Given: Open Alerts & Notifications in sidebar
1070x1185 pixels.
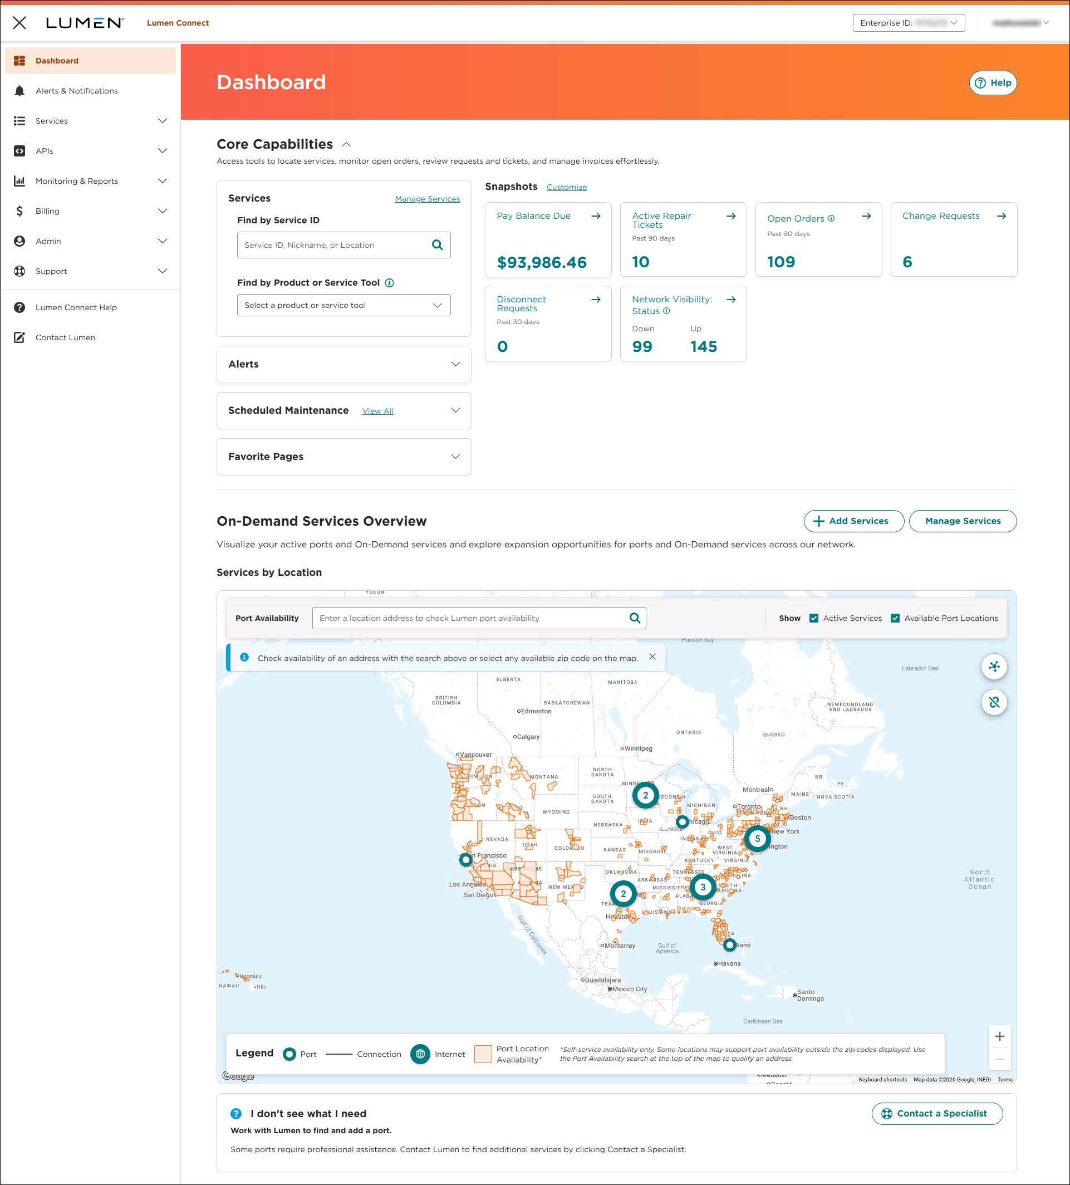Looking at the screenshot, I should (76, 91).
